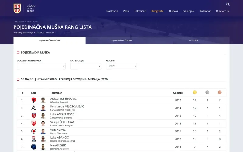The height and width of the screenshot is (152, 243).
Task: Click the gold medal column icon
Action: [x=195, y=92]
